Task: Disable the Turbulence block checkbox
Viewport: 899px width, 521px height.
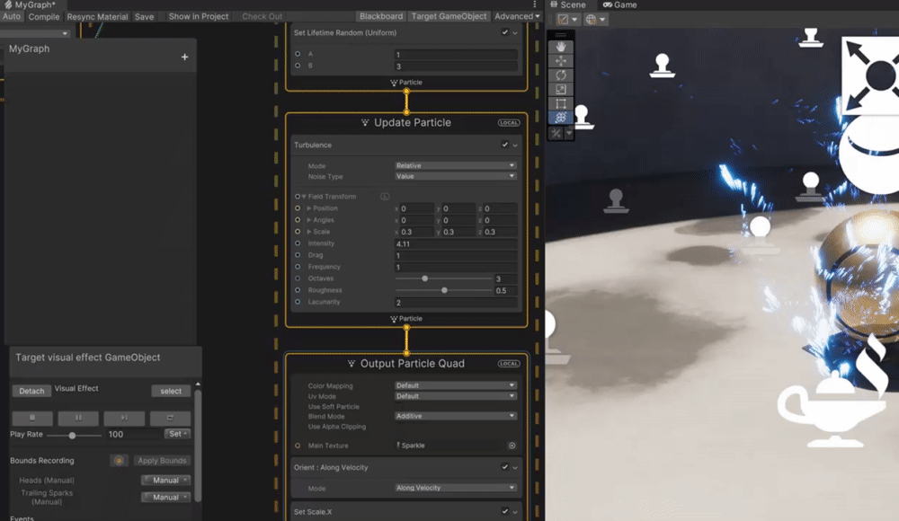Action: point(504,145)
